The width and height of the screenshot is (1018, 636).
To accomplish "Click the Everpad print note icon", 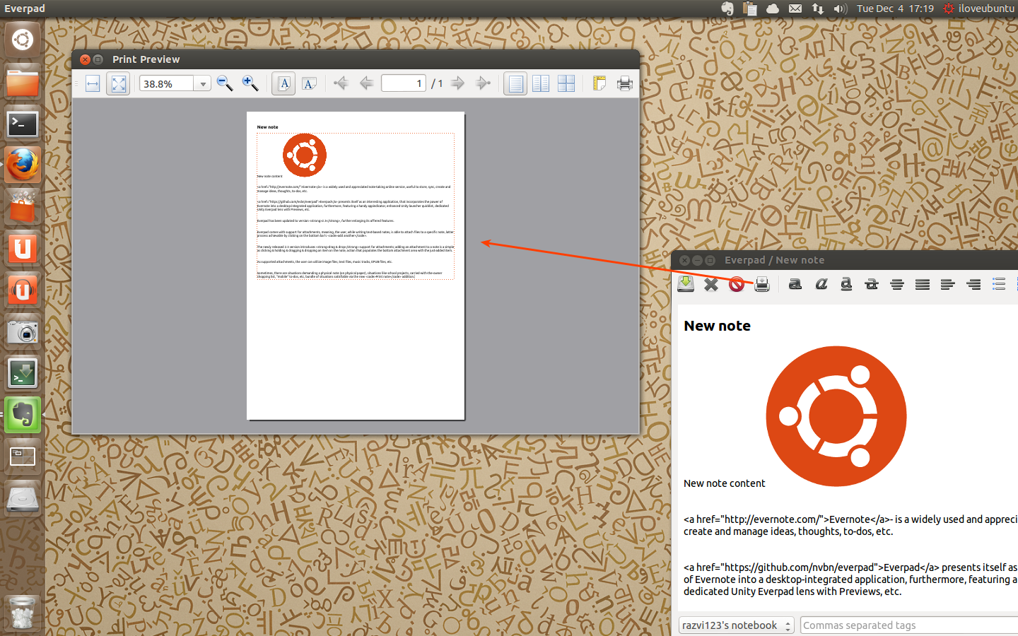I will pos(762,284).
